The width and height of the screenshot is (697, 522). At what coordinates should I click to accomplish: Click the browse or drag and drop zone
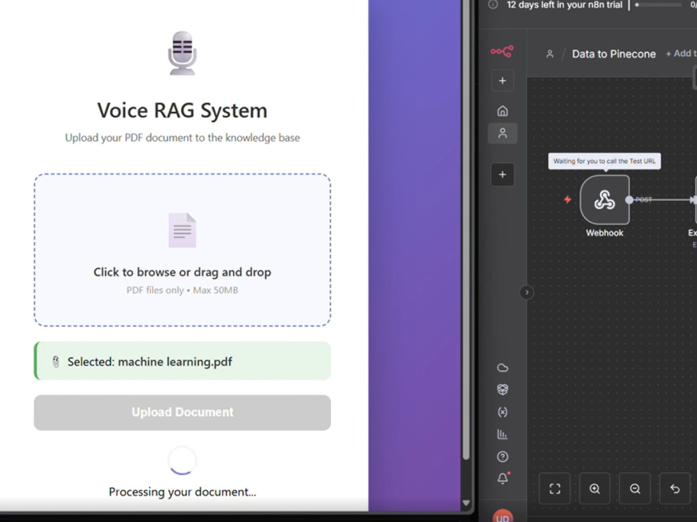[182, 250]
